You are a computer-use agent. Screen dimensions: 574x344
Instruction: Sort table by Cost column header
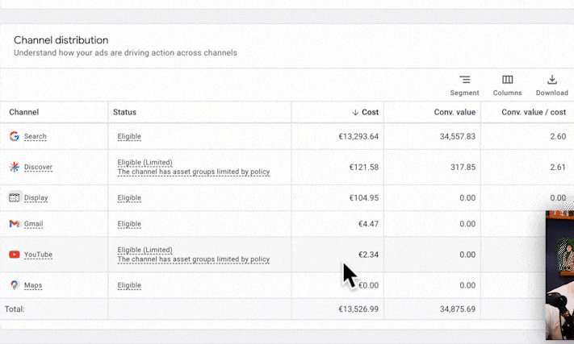pos(366,112)
